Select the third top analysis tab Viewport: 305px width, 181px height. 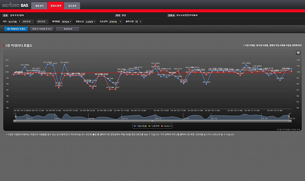pyautogui.click(x=72, y=6)
